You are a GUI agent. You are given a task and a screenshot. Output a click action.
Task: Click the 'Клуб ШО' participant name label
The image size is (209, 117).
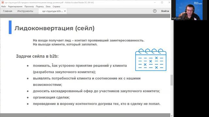pyautogui.click(x=176, y=18)
